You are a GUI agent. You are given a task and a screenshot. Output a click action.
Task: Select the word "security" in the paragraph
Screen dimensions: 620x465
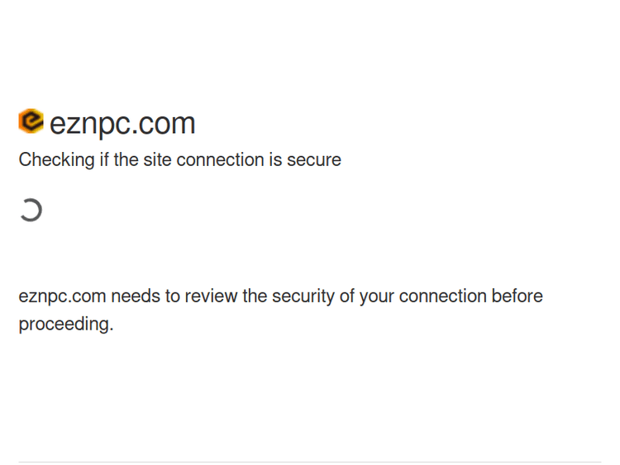(303, 297)
